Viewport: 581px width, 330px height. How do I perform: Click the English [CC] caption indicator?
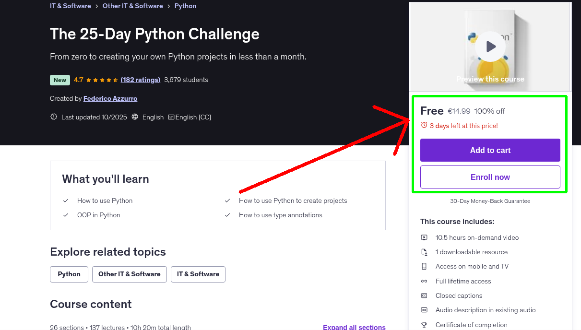click(x=189, y=117)
